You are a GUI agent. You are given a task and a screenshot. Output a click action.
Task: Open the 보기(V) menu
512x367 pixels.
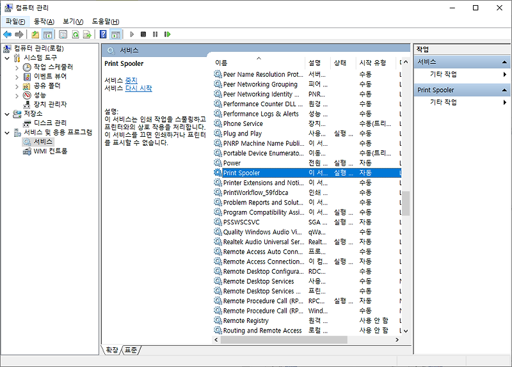point(73,22)
